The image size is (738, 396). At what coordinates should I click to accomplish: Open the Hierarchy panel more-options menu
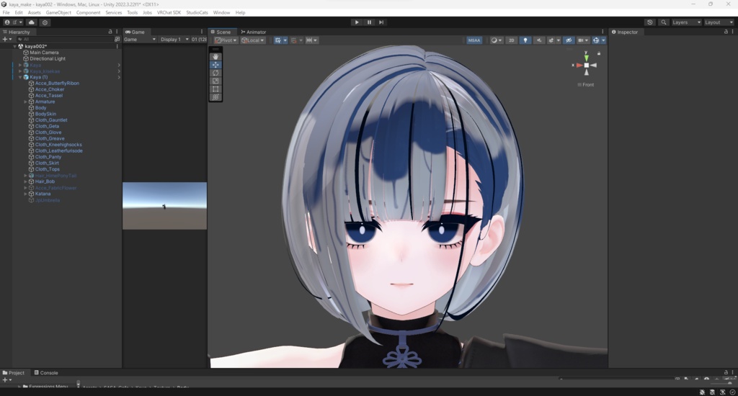coord(117,32)
